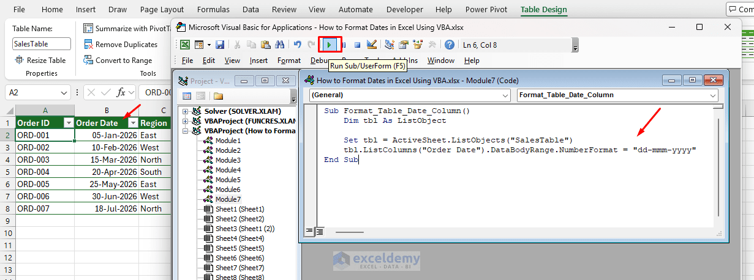This screenshot has width=754, height=280.
Task: Select Sheet3 (Sheet1 (2)) in project tree
Action: (x=244, y=229)
